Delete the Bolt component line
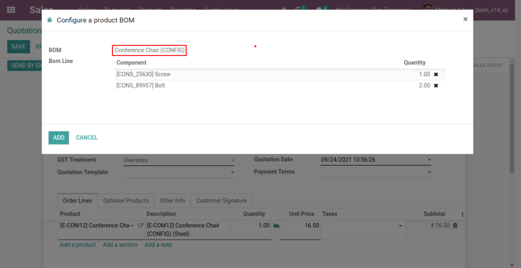521x268 pixels. [436, 85]
